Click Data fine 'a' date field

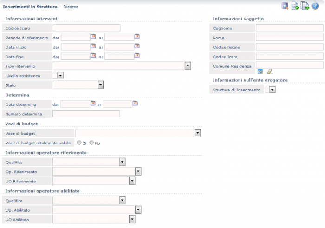click(119, 56)
